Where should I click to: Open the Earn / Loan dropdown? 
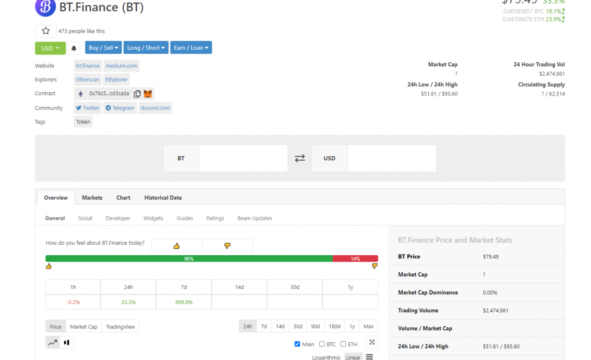pos(191,48)
